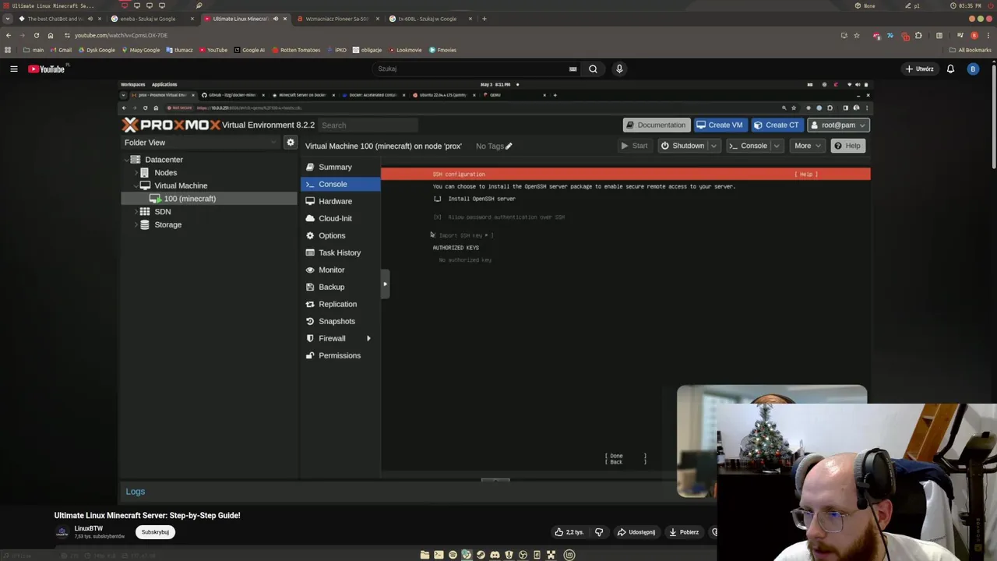Open the on-screen keyboard in YouTube search
Screen dimensions: 997x561
point(572,69)
